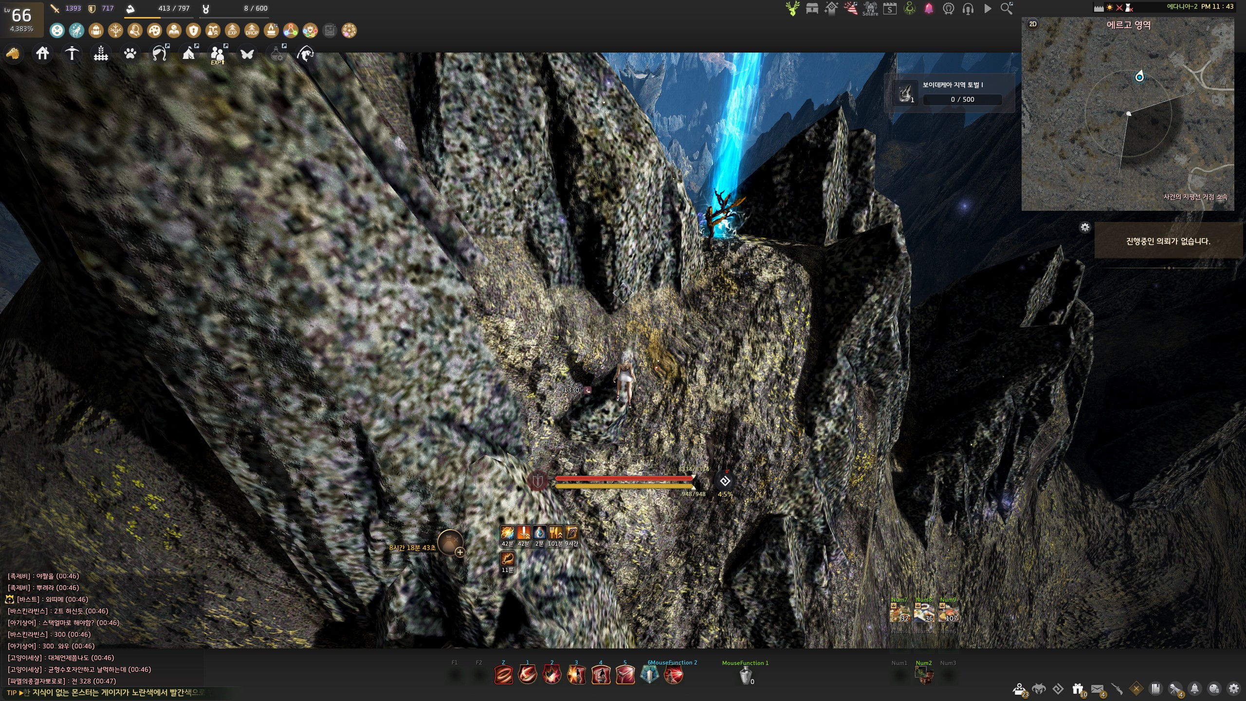Click the house residence icon
This screenshot has height=701, width=1246.
coord(42,53)
